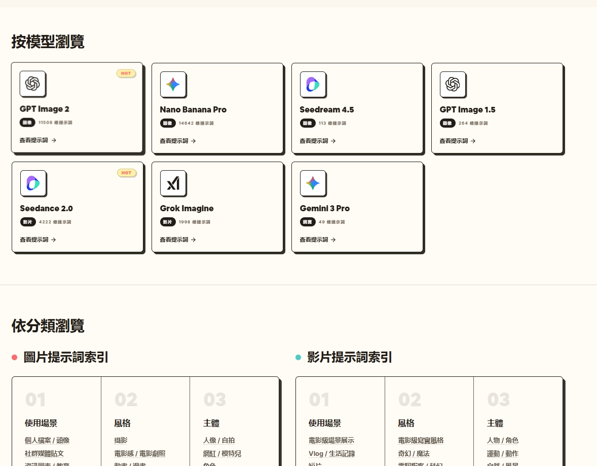Click 風格 heading under 圖片提示詞索引
The width and height of the screenshot is (597, 466).
coord(122,423)
